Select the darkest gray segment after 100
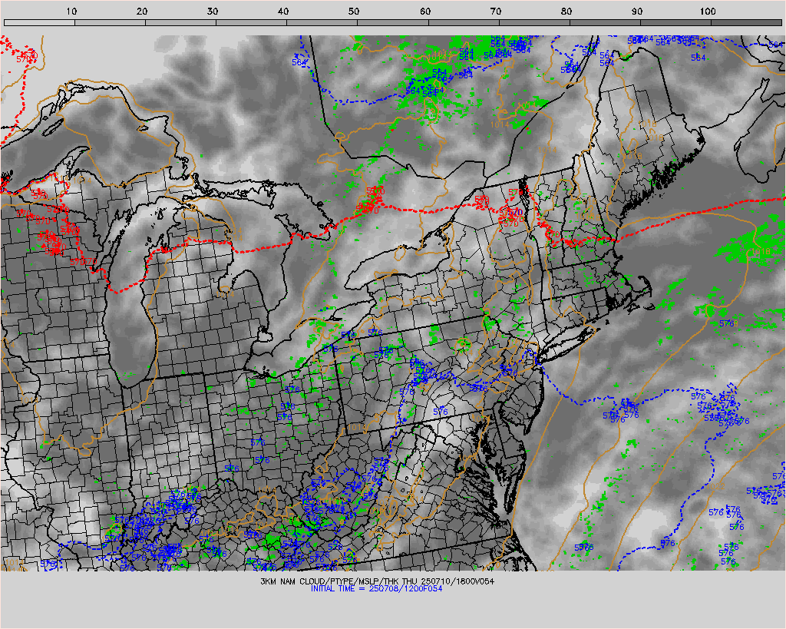This screenshot has width=786, height=629. coord(746,22)
